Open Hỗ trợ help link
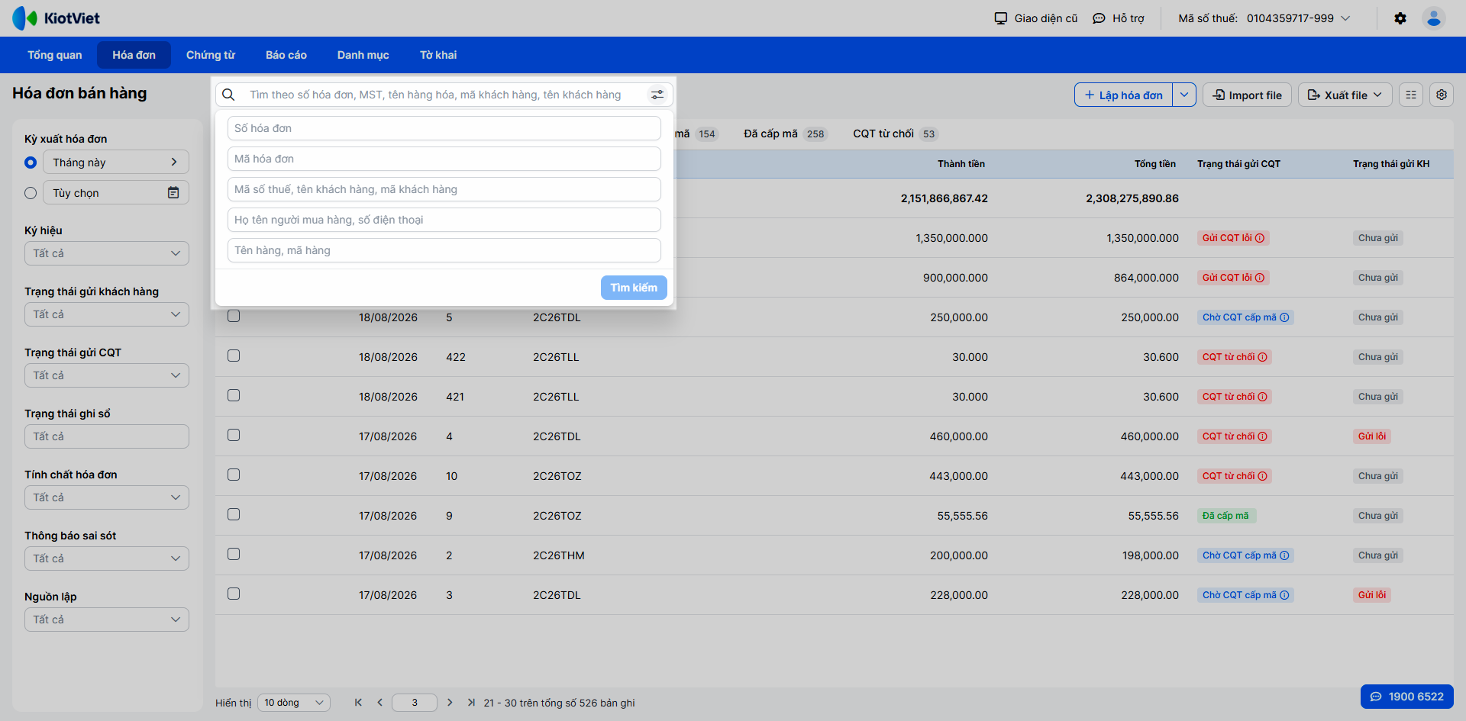Image resolution: width=1466 pixels, height=721 pixels. tap(1119, 18)
